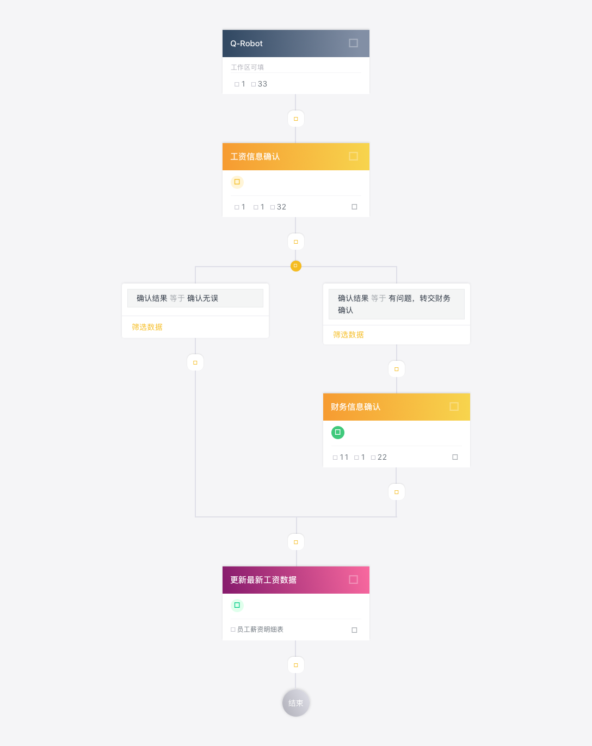Screen dimensions: 592x746
Task: Open 筛选数据 link under 确认无误 condition
Action: 147,327
